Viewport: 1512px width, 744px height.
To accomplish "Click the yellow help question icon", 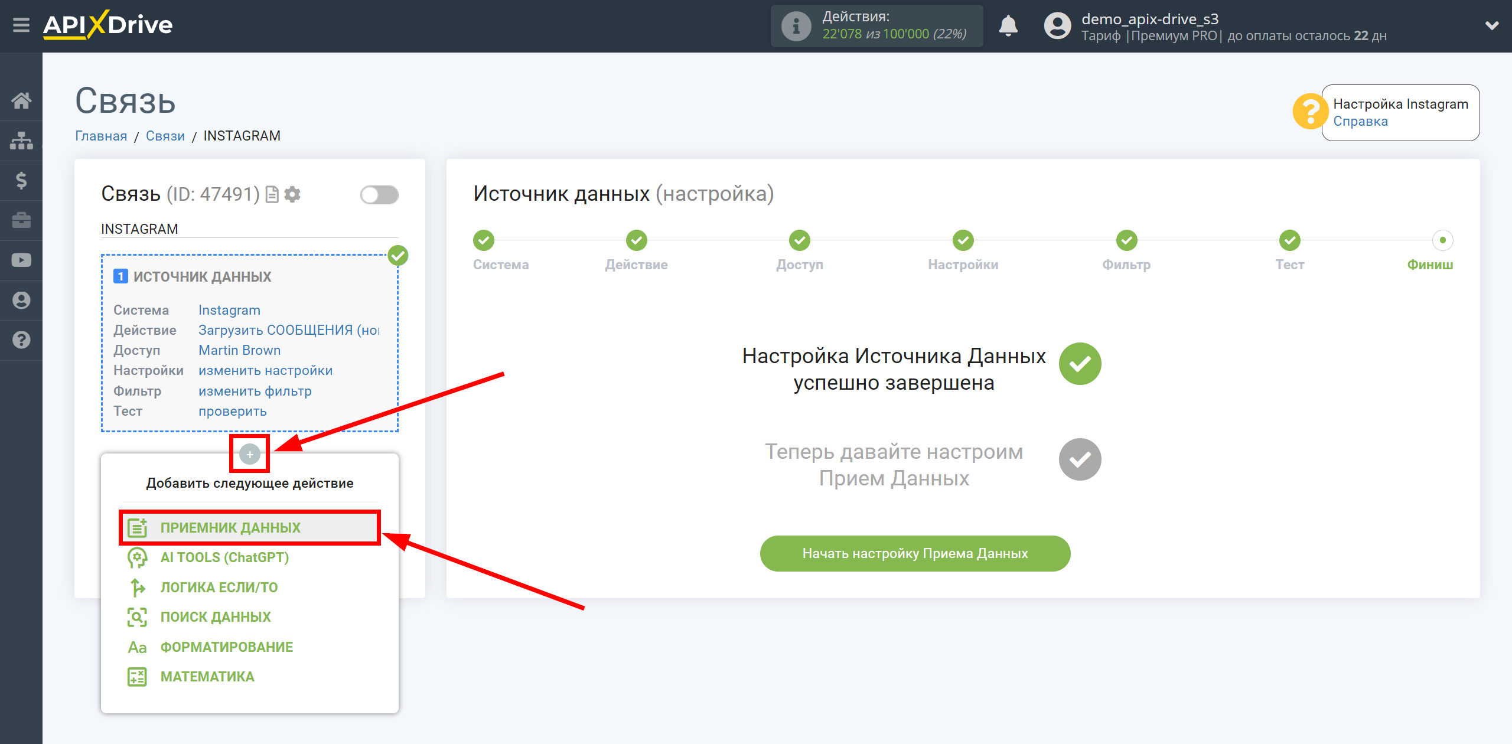I will click(1310, 112).
